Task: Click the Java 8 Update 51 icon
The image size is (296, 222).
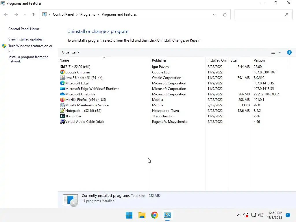Action: tap(62, 77)
